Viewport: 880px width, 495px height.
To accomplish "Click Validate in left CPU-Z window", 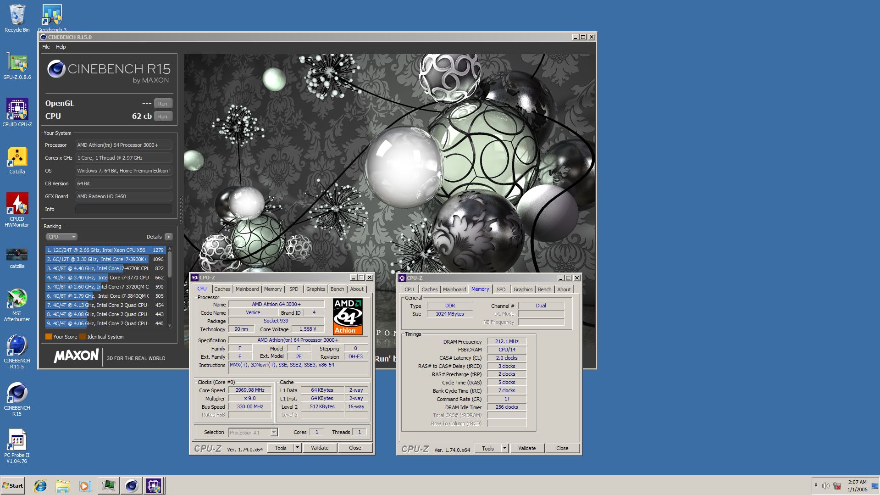I will [320, 448].
